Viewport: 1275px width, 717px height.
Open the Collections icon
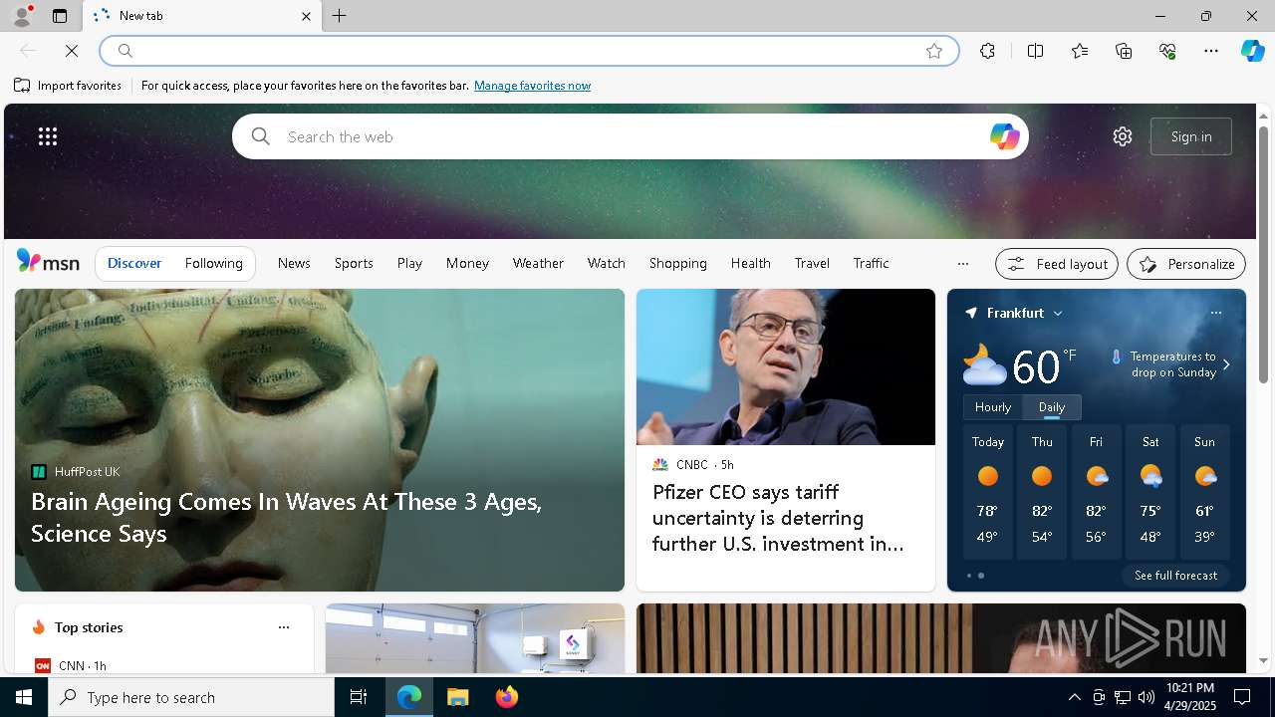1124,51
